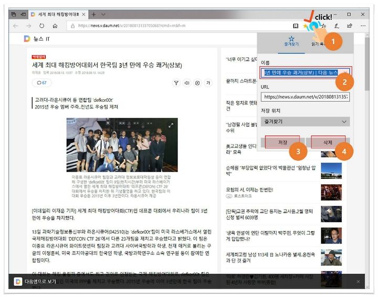Open the 교권 추락에 교단 등지는 article
Screen dimensions: 378x297
pos(269,214)
